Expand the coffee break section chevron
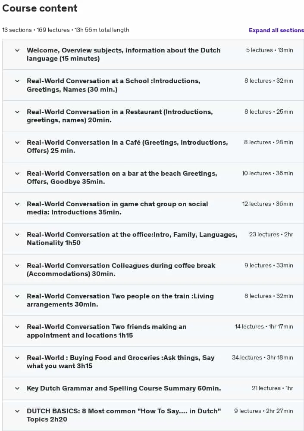Viewport: 304px width, 431px height. [17, 266]
